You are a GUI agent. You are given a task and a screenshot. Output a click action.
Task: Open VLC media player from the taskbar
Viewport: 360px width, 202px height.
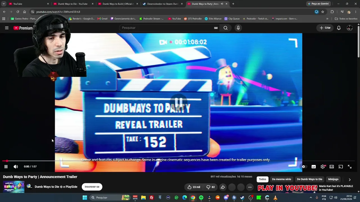tap(275, 198)
